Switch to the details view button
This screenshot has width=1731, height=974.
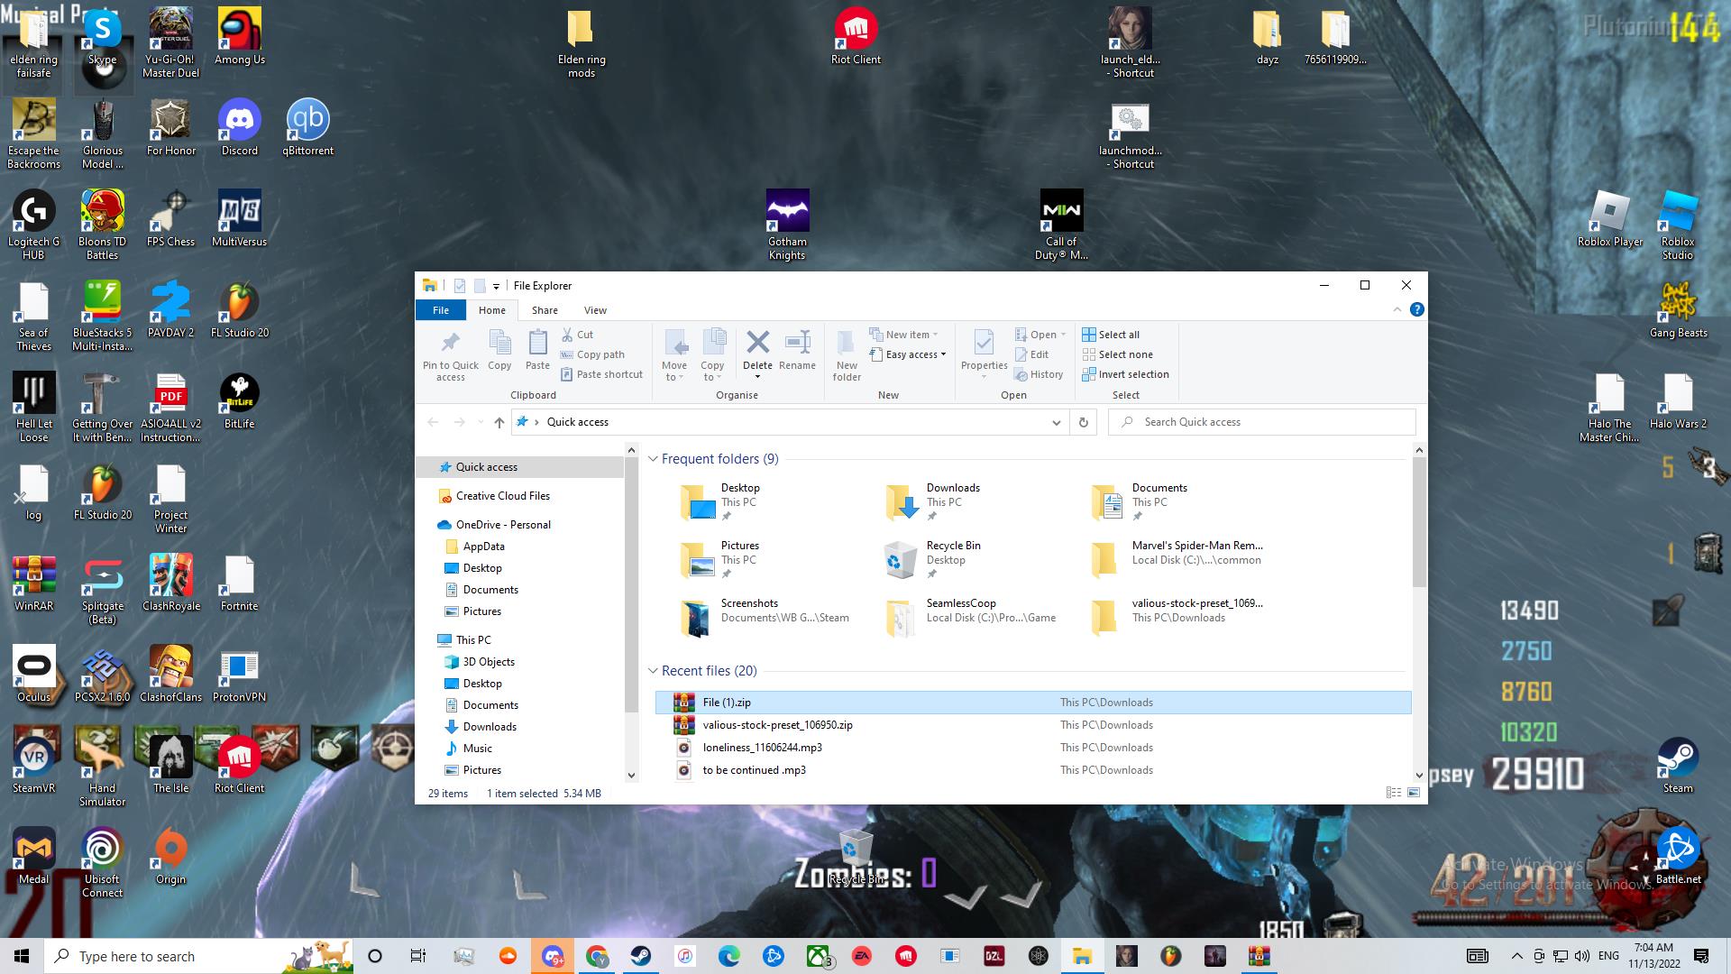pyautogui.click(x=1393, y=793)
